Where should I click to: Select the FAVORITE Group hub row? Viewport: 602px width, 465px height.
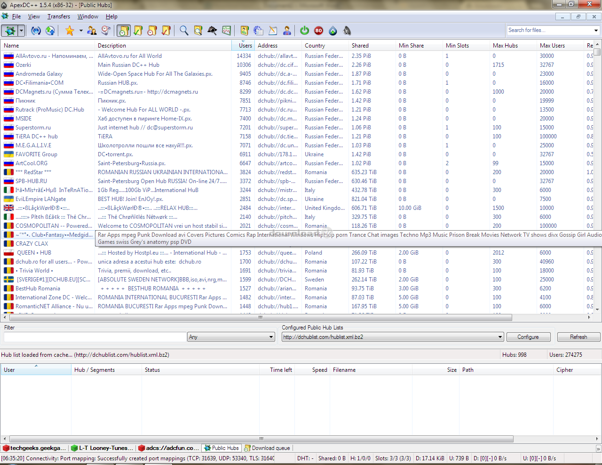tap(296, 154)
